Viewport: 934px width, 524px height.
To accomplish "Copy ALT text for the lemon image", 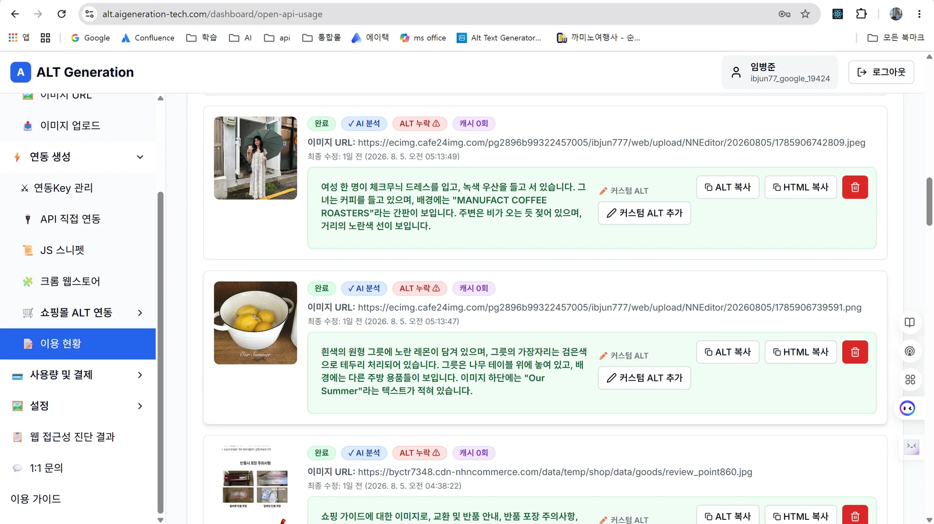I will coord(727,352).
